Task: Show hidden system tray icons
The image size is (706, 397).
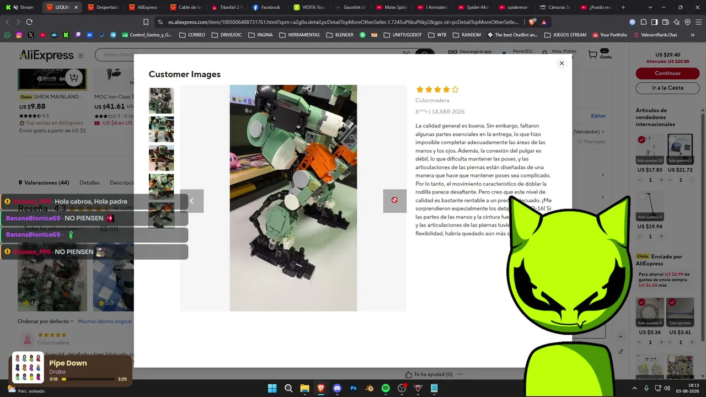Action: point(635,388)
